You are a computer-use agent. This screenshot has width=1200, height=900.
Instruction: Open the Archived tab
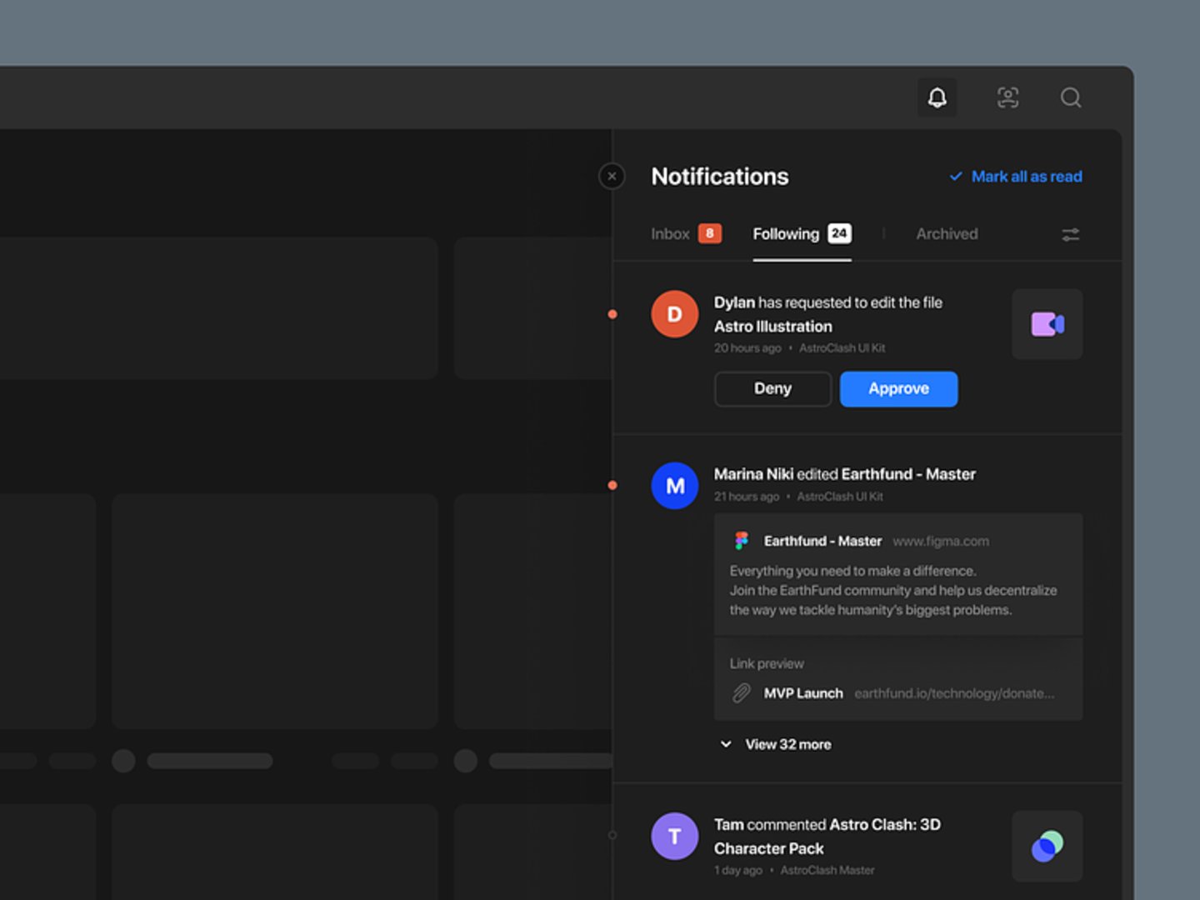(x=947, y=234)
